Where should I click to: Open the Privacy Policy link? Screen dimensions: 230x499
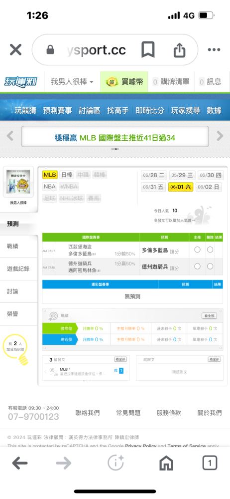[x=141, y=446]
